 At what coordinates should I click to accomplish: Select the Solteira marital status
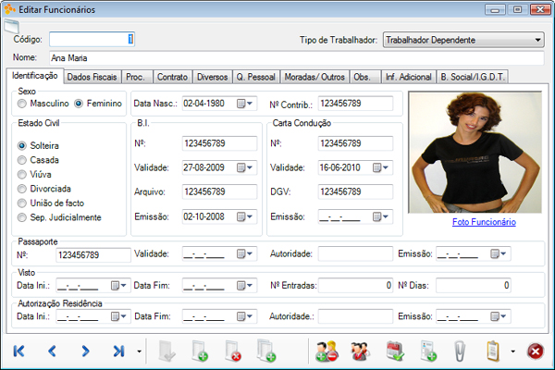click(22, 145)
